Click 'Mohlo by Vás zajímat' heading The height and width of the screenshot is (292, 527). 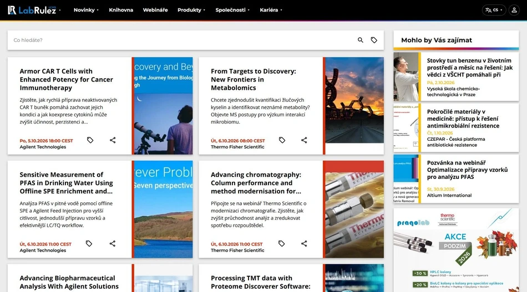(437, 40)
